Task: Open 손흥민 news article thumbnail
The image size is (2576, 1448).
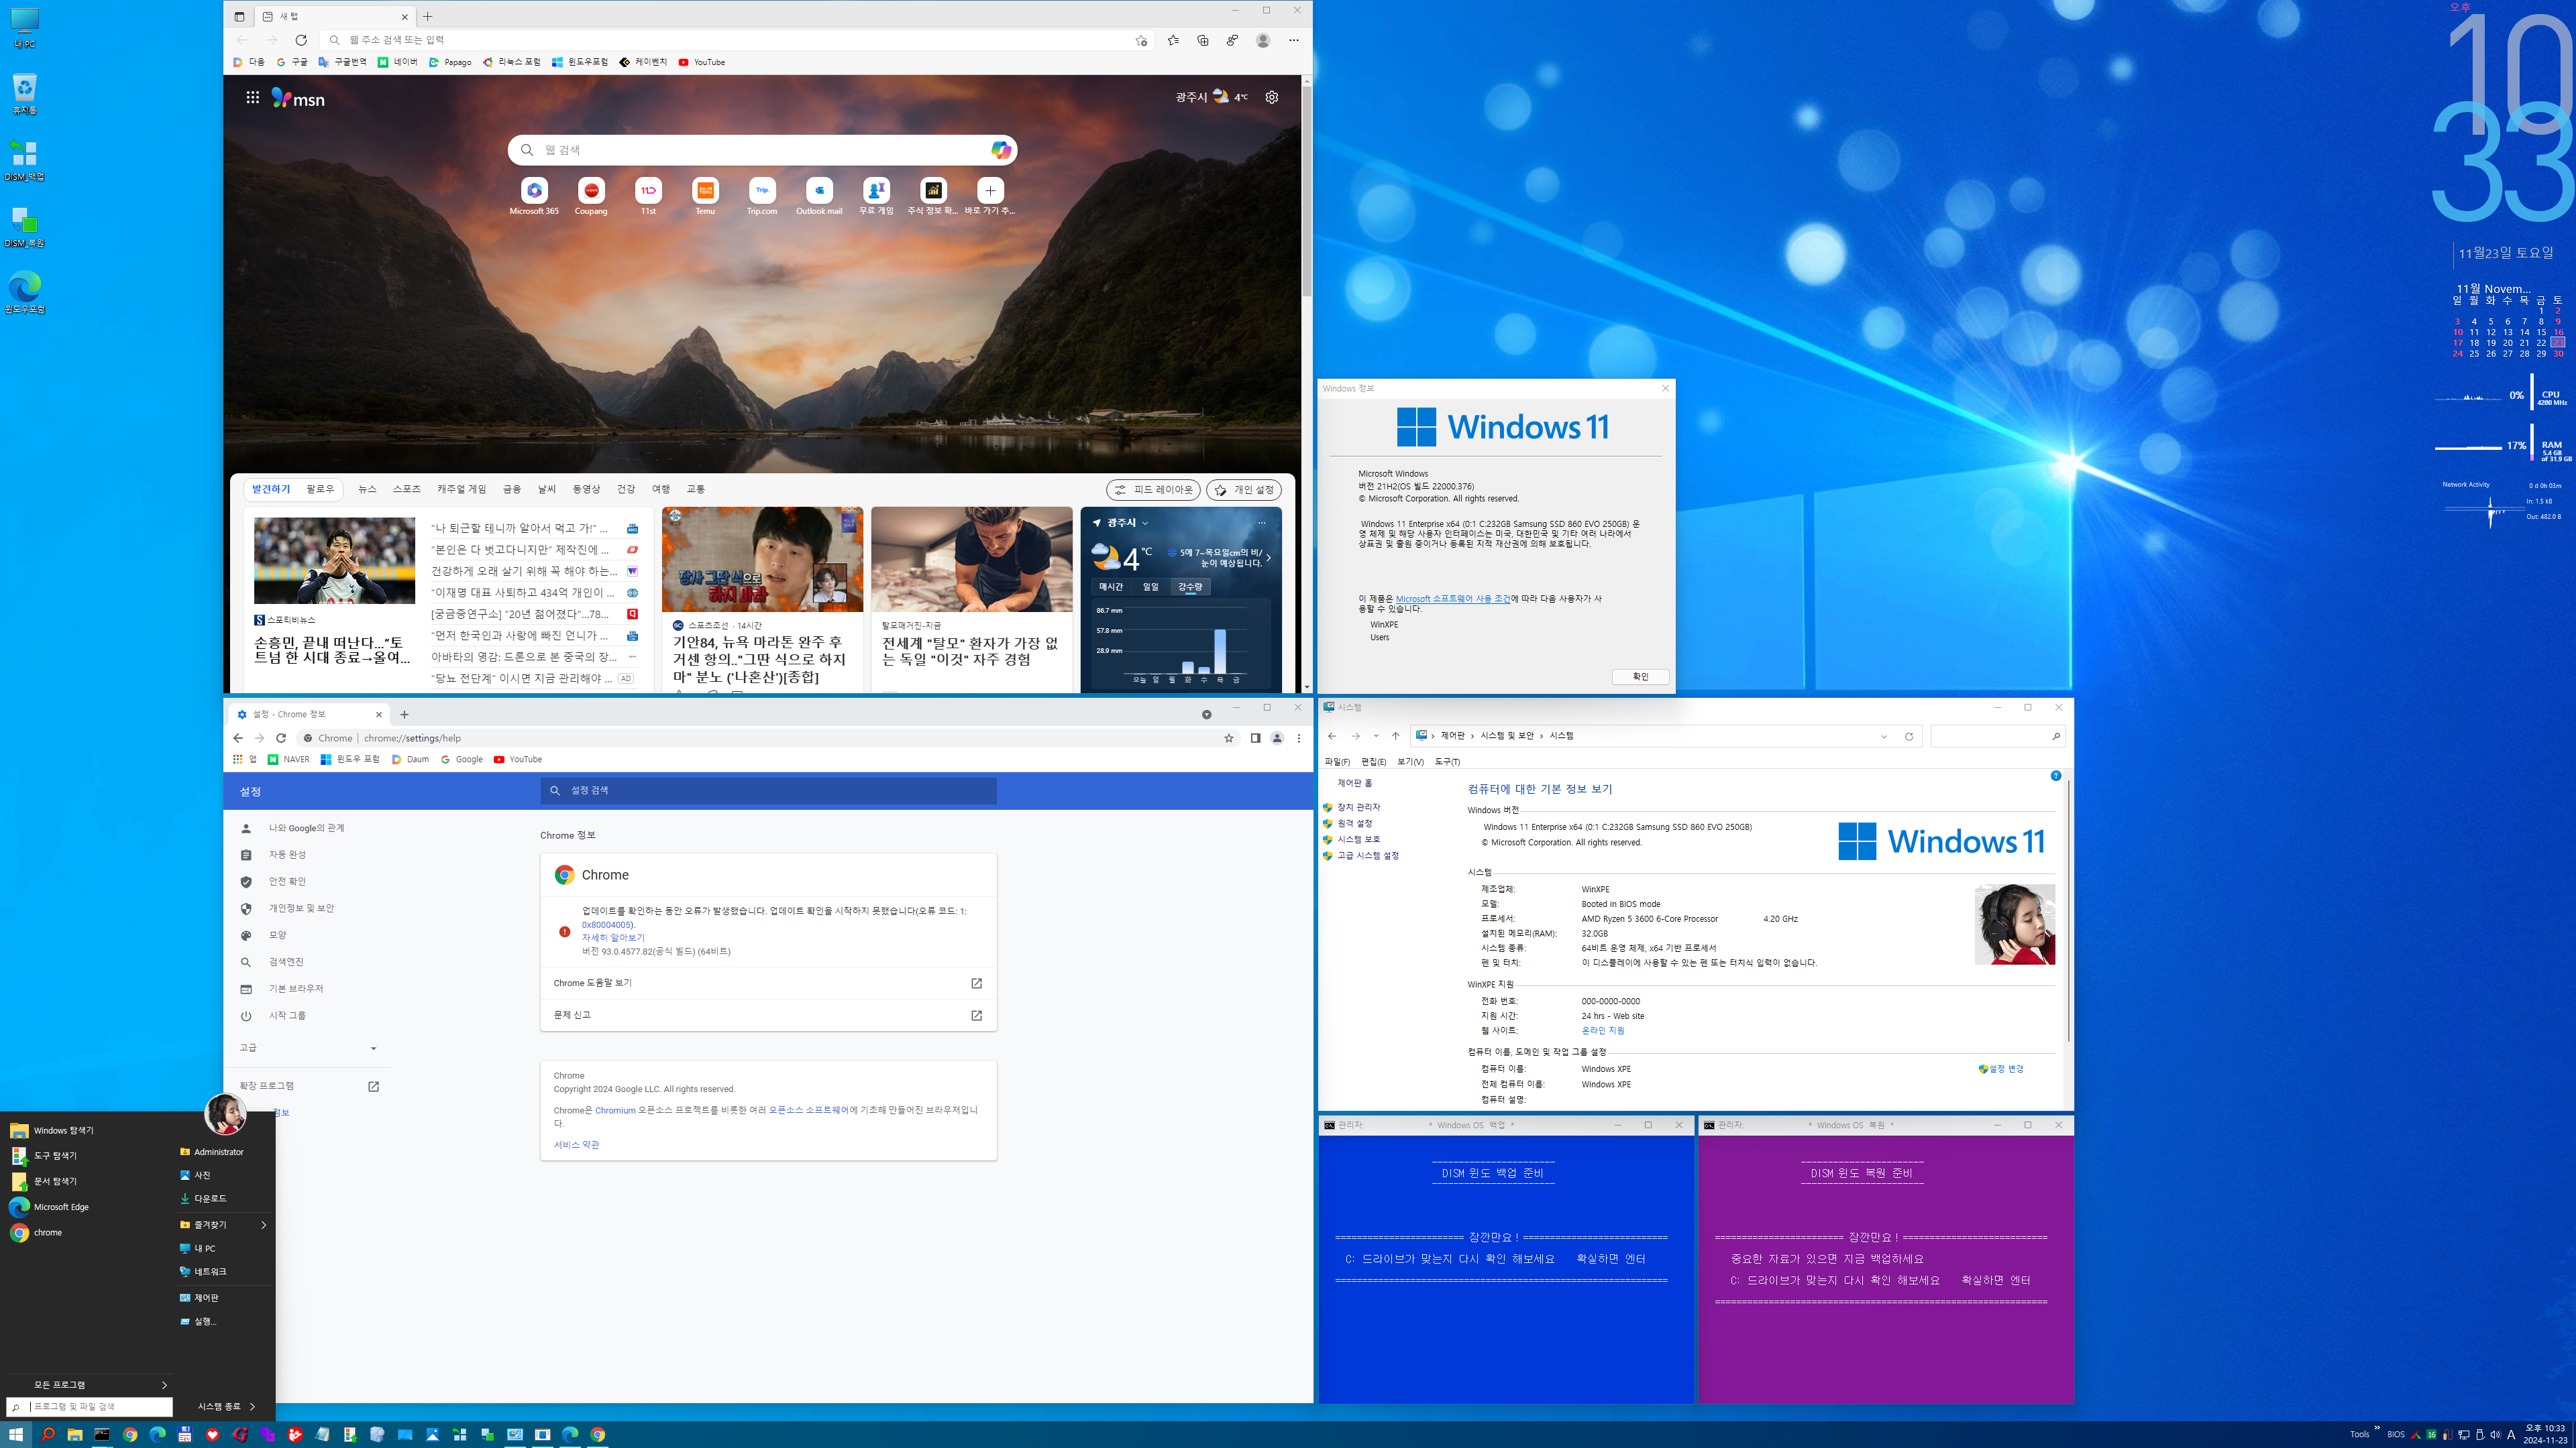Action: [334, 560]
